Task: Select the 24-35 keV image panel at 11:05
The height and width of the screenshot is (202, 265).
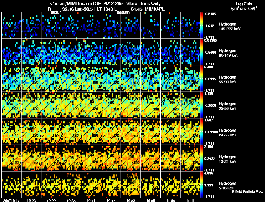Action: point(170,132)
